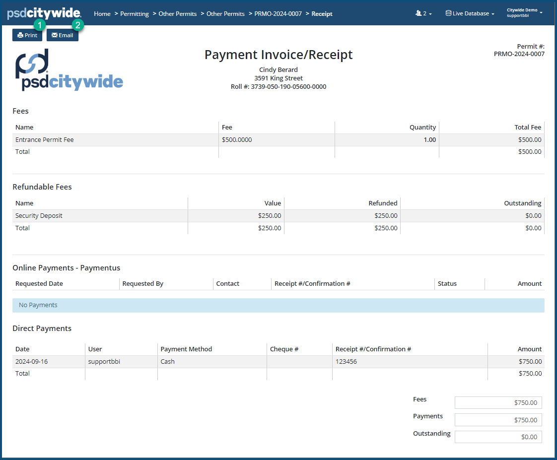The image size is (557, 460).
Task: Click the Outstanding amount field
Action: [498, 437]
